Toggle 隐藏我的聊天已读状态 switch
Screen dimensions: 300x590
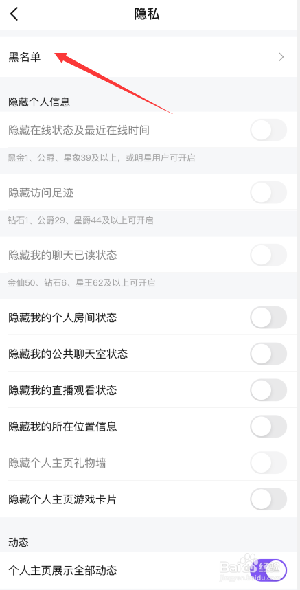(x=268, y=255)
